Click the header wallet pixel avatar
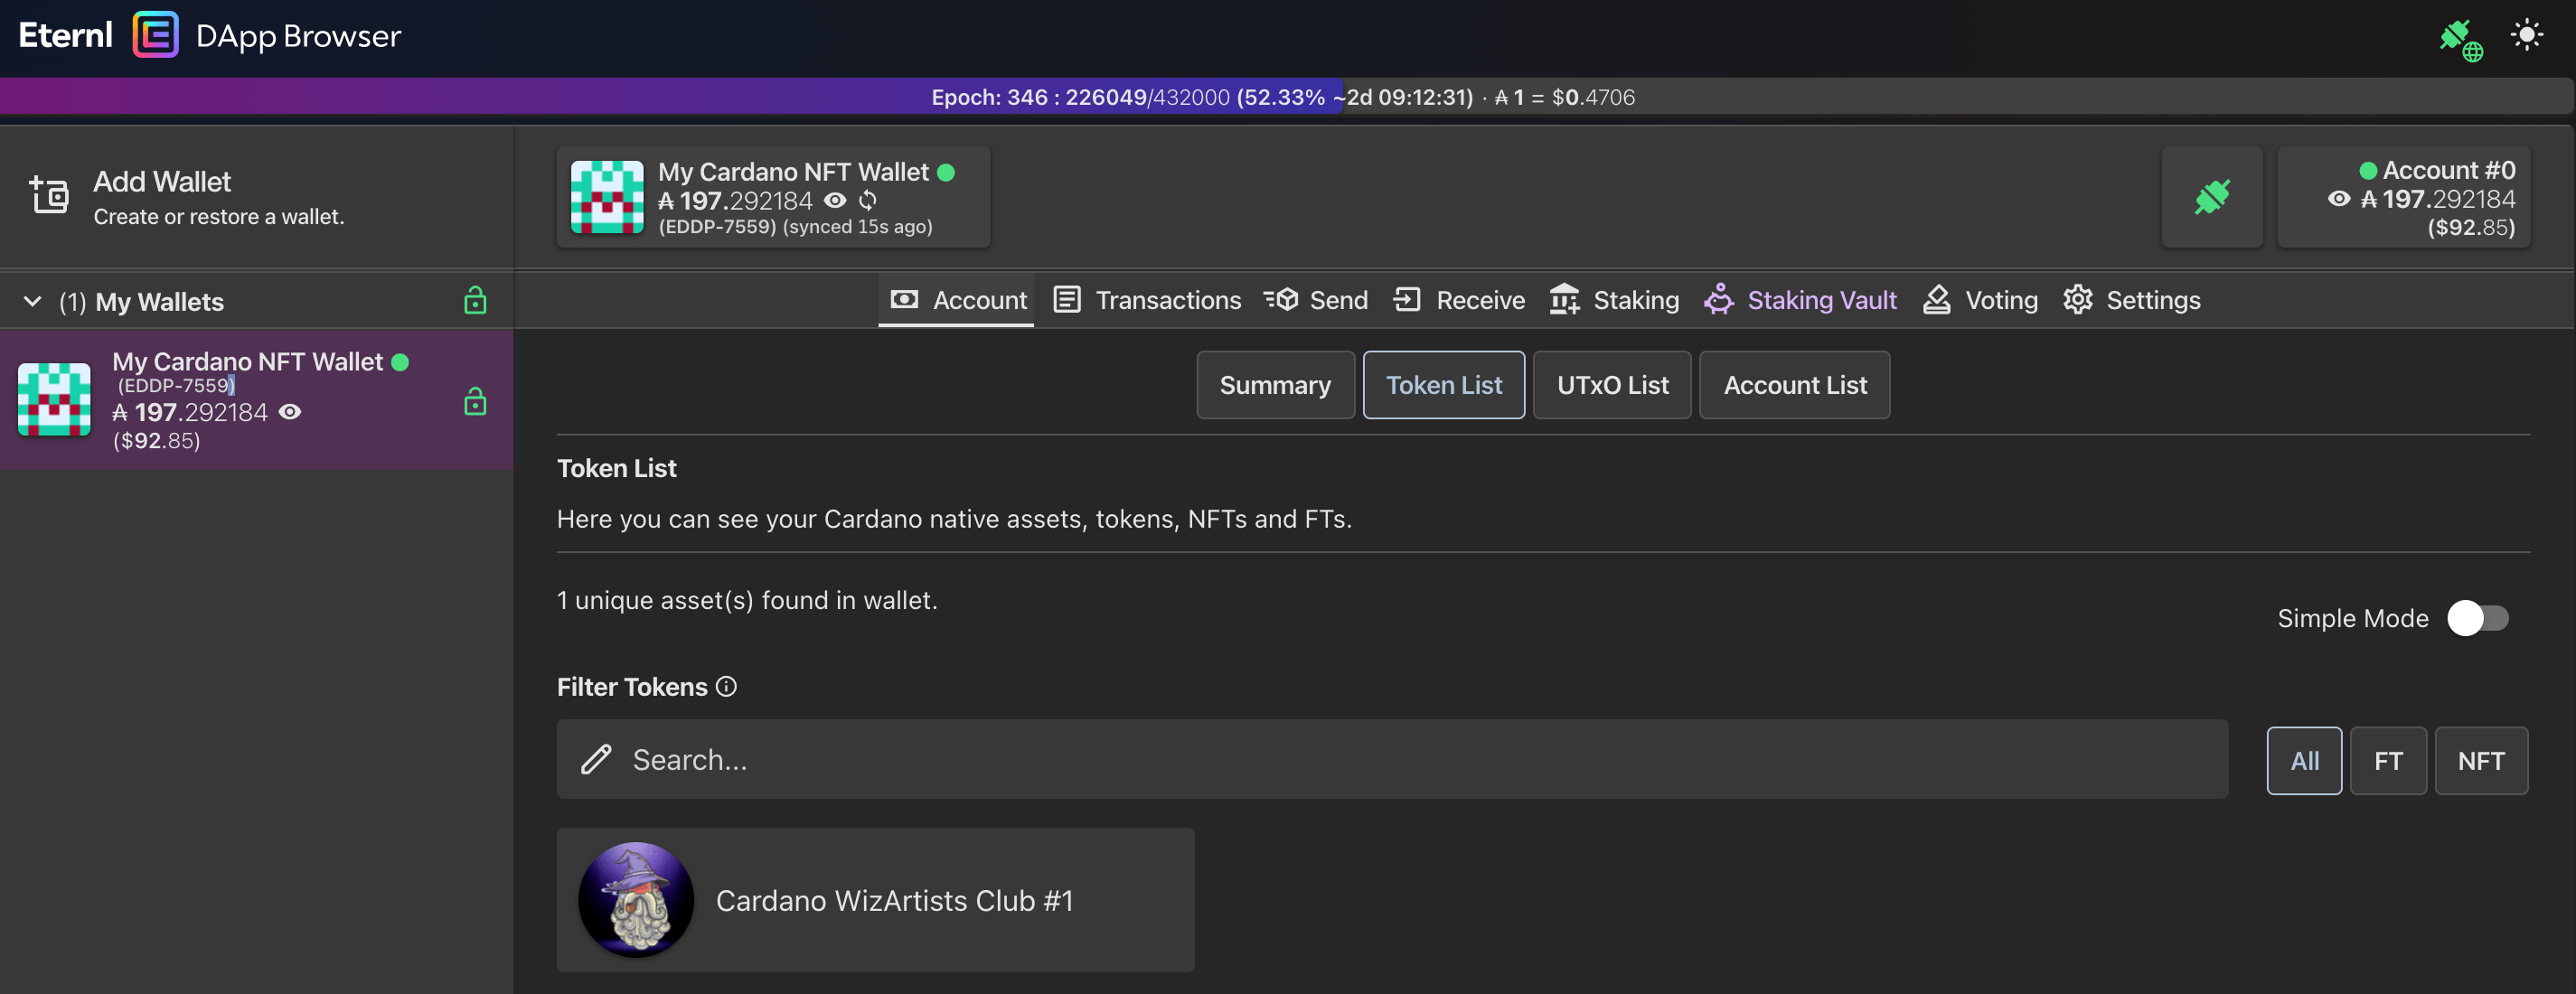The image size is (2576, 994). [x=607, y=197]
